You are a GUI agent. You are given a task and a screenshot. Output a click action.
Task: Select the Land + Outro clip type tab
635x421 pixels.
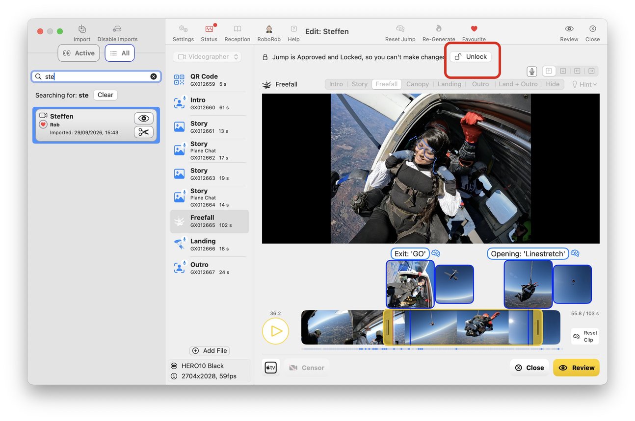point(518,84)
